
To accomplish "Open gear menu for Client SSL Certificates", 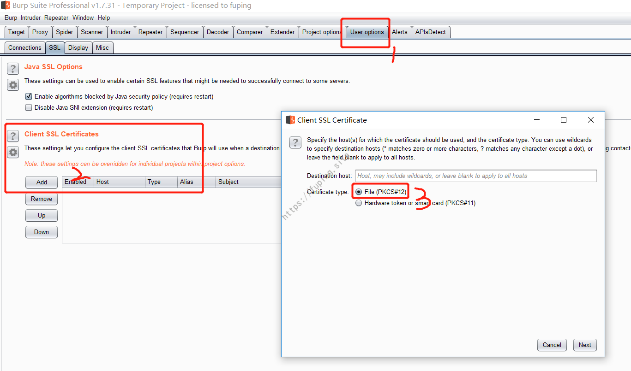I will click(x=13, y=152).
